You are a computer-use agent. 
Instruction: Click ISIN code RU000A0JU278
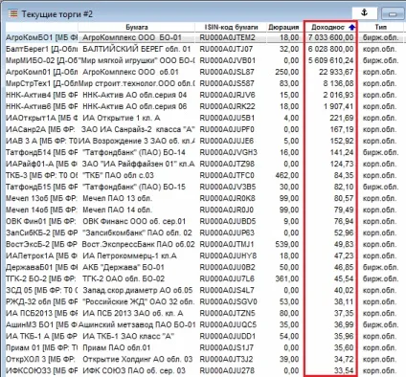click(x=227, y=370)
